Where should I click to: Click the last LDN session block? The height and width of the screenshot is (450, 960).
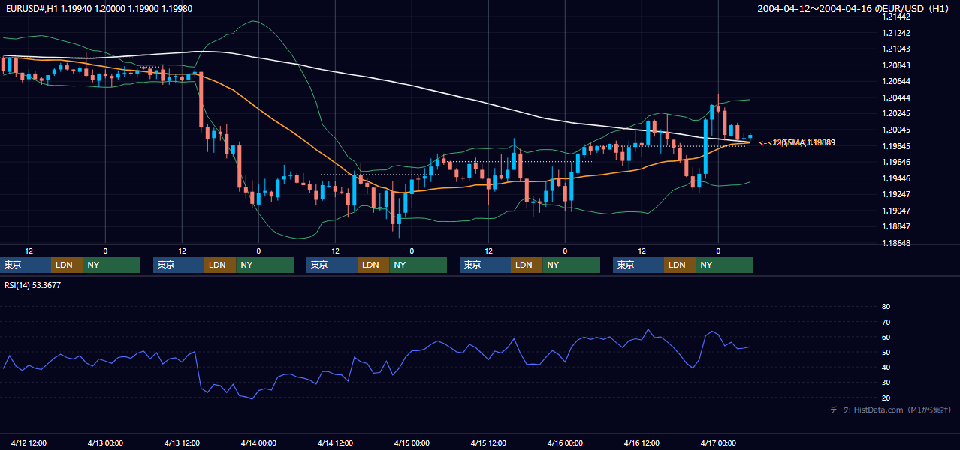[680, 265]
